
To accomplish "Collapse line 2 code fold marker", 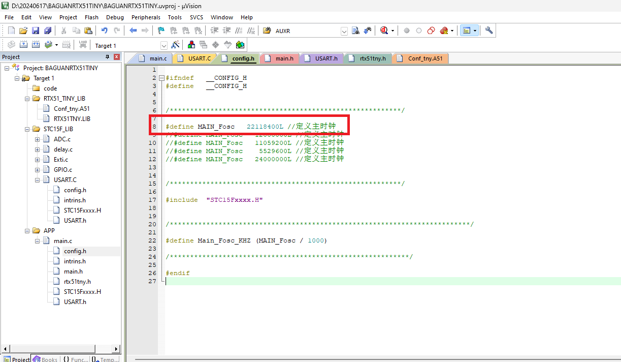I will (x=161, y=78).
